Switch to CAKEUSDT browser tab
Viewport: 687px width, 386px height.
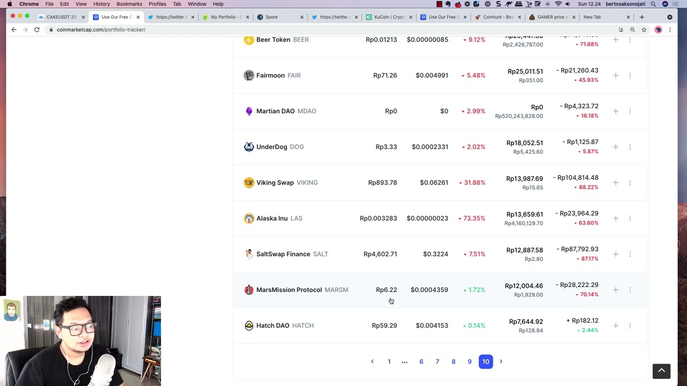[61, 17]
